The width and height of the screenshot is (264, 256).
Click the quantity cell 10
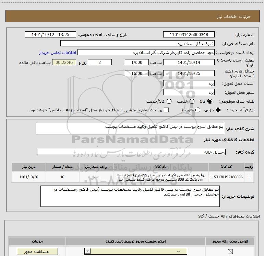point(62,177)
